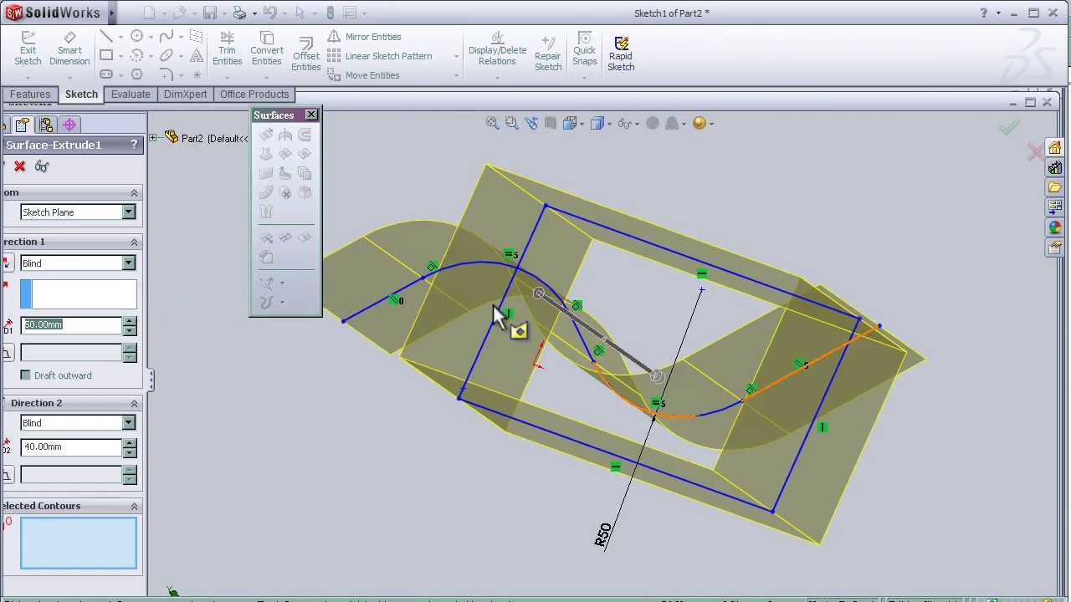Click Mirror Entities
This screenshot has height=602, width=1071.
coord(364,37)
